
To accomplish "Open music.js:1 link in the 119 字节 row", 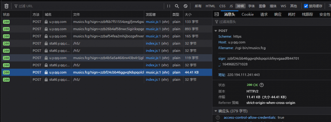I will tap(154, 58).
